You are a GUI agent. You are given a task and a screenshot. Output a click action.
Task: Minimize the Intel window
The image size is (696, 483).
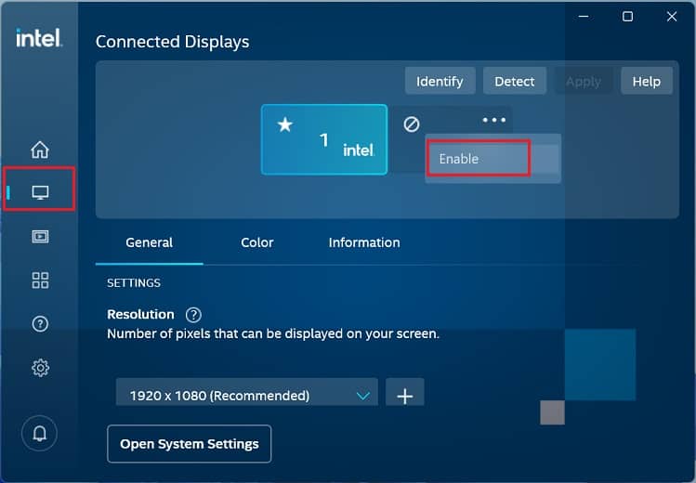click(x=584, y=17)
